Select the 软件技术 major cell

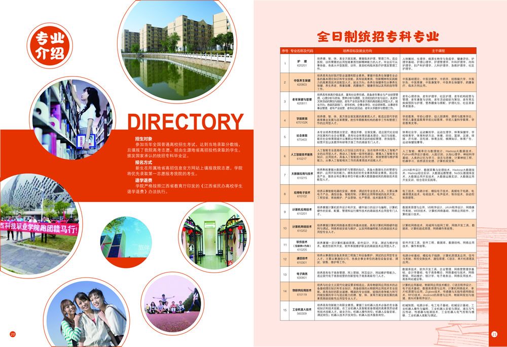(x=302, y=245)
